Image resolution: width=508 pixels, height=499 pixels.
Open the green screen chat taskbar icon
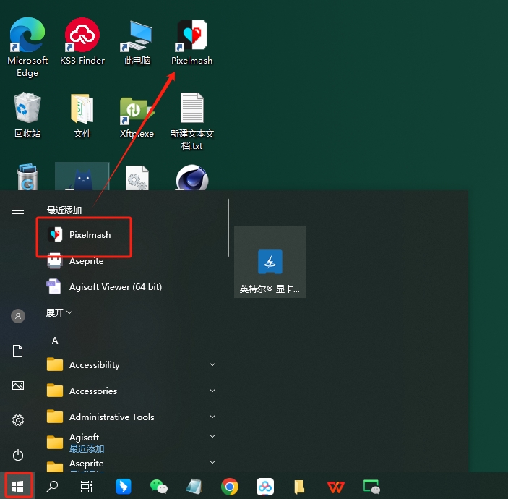[x=371, y=487]
